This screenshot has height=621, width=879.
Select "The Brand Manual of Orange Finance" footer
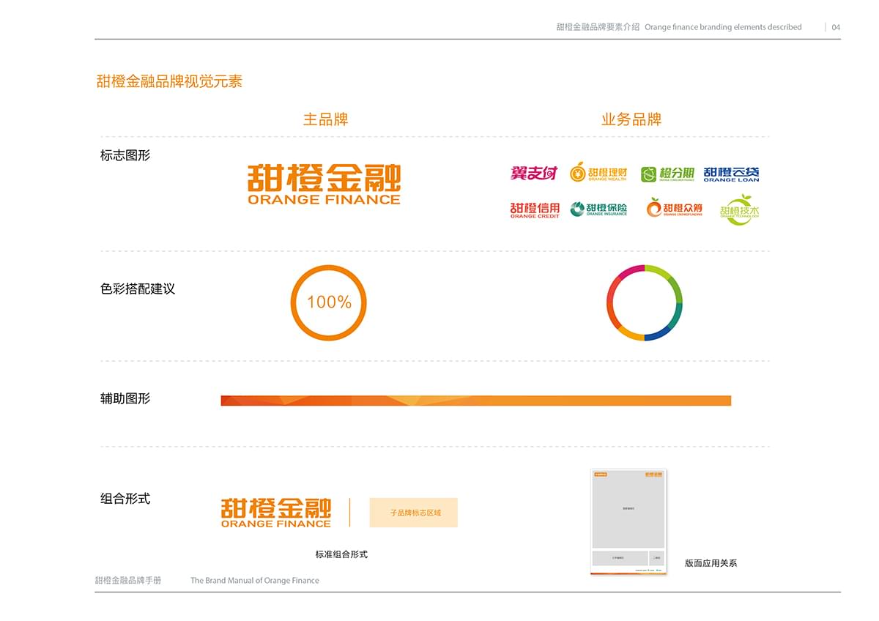pos(255,580)
